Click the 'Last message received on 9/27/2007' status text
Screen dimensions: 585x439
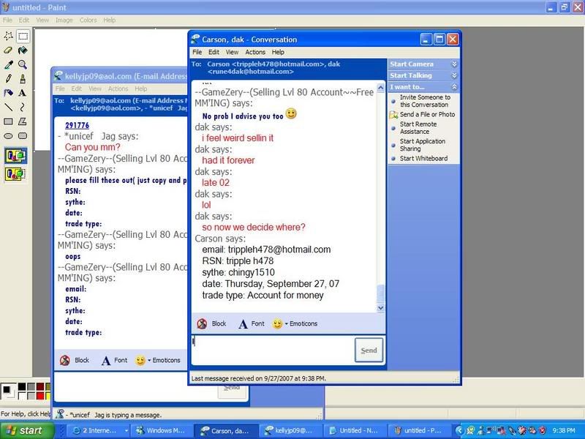pos(259,378)
